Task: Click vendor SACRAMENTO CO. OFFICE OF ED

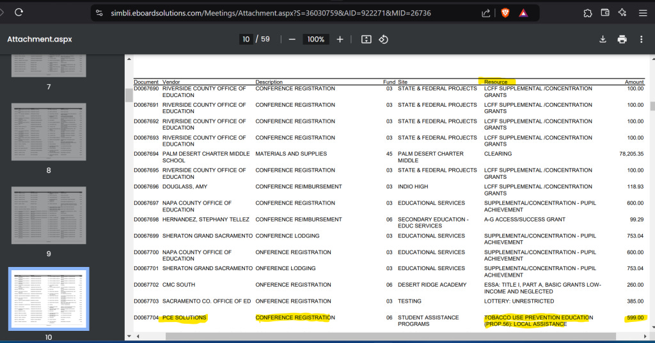Action: 207,301
